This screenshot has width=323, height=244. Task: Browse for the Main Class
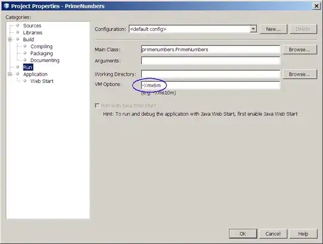coord(299,50)
